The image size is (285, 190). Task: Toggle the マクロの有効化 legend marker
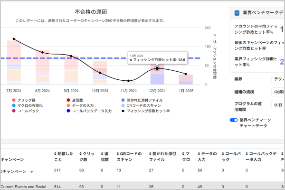[x=14, y=105]
